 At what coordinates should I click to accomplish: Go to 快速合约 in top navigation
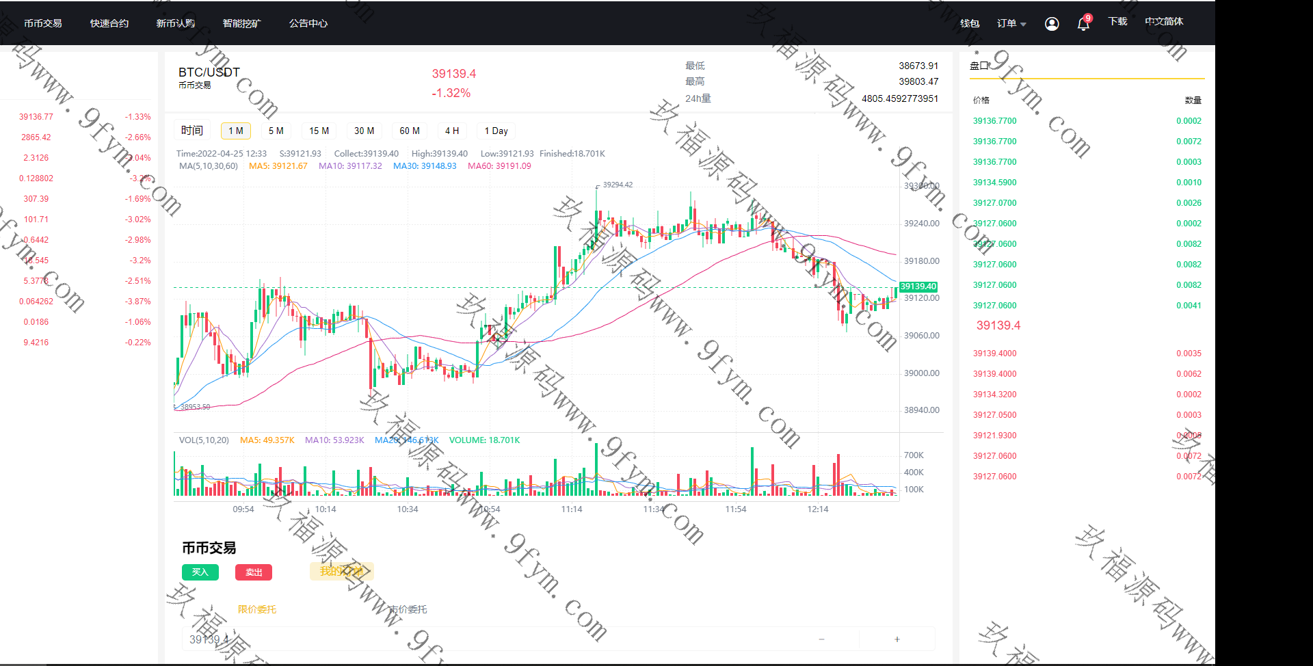(109, 23)
